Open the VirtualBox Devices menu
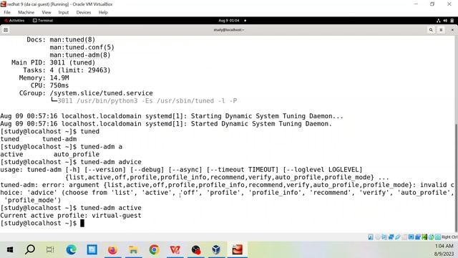This screenshot has height=258, width=458. pyautogui.click(x=84, y=12)
